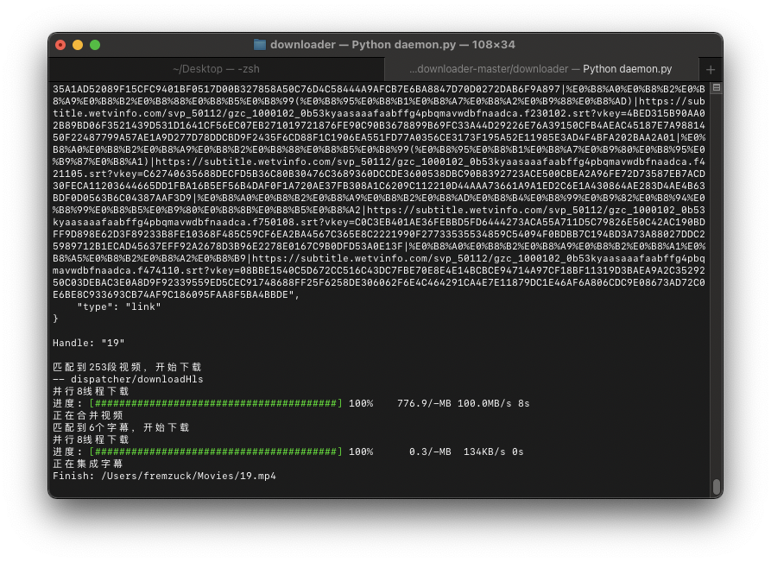The width and height of the screenshot is (771, 562).
Task: Click the vertical scrollbar thumb
Action: [717, 487]
